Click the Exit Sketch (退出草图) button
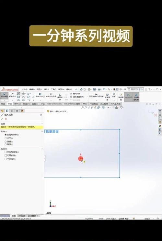 click(x=4, y=95)
